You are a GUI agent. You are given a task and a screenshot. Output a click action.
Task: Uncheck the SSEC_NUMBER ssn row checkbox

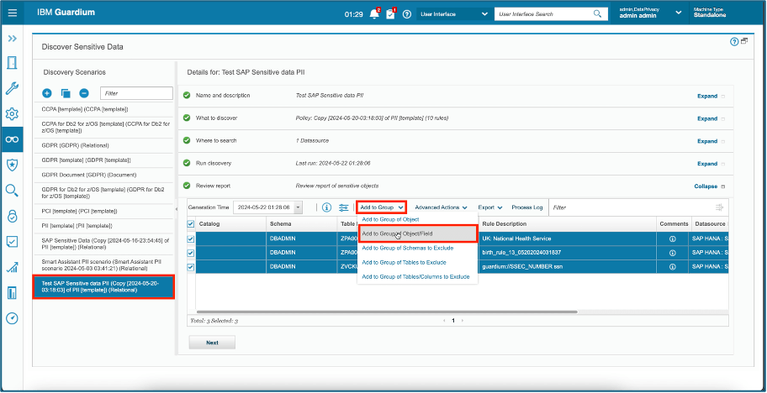[x=191, y=267]
